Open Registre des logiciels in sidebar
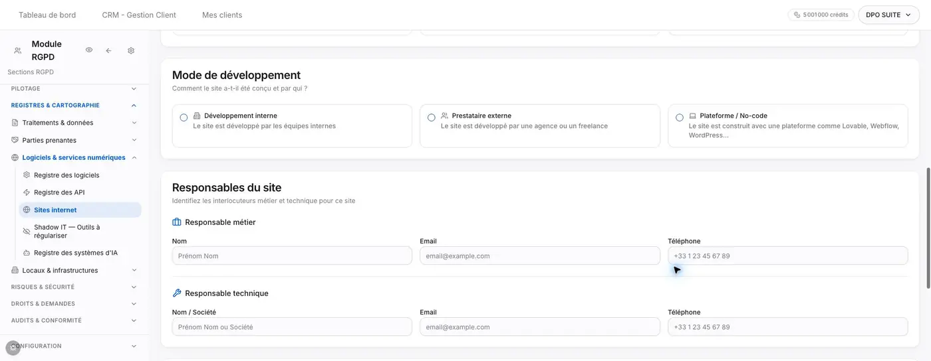This screenshot has width=931, height=361. 80,175
